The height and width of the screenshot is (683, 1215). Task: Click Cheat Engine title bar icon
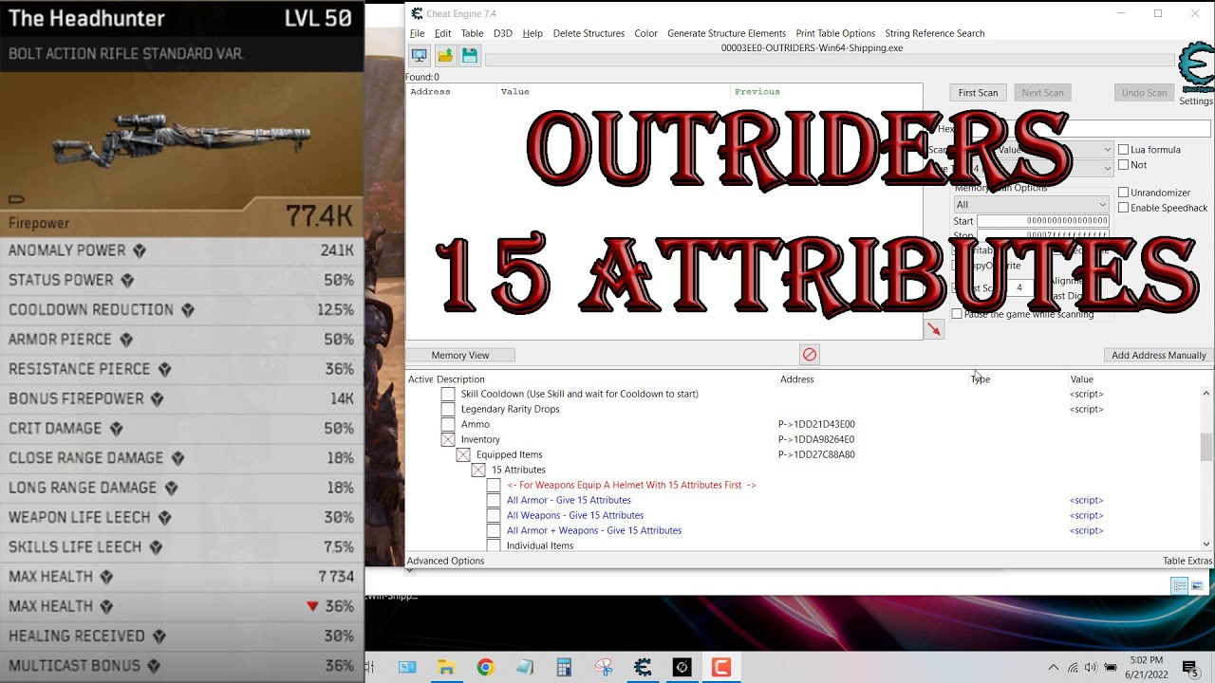[x=417, y=13]
